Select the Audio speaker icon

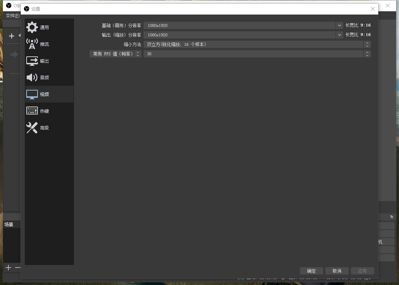coord(32,77)
